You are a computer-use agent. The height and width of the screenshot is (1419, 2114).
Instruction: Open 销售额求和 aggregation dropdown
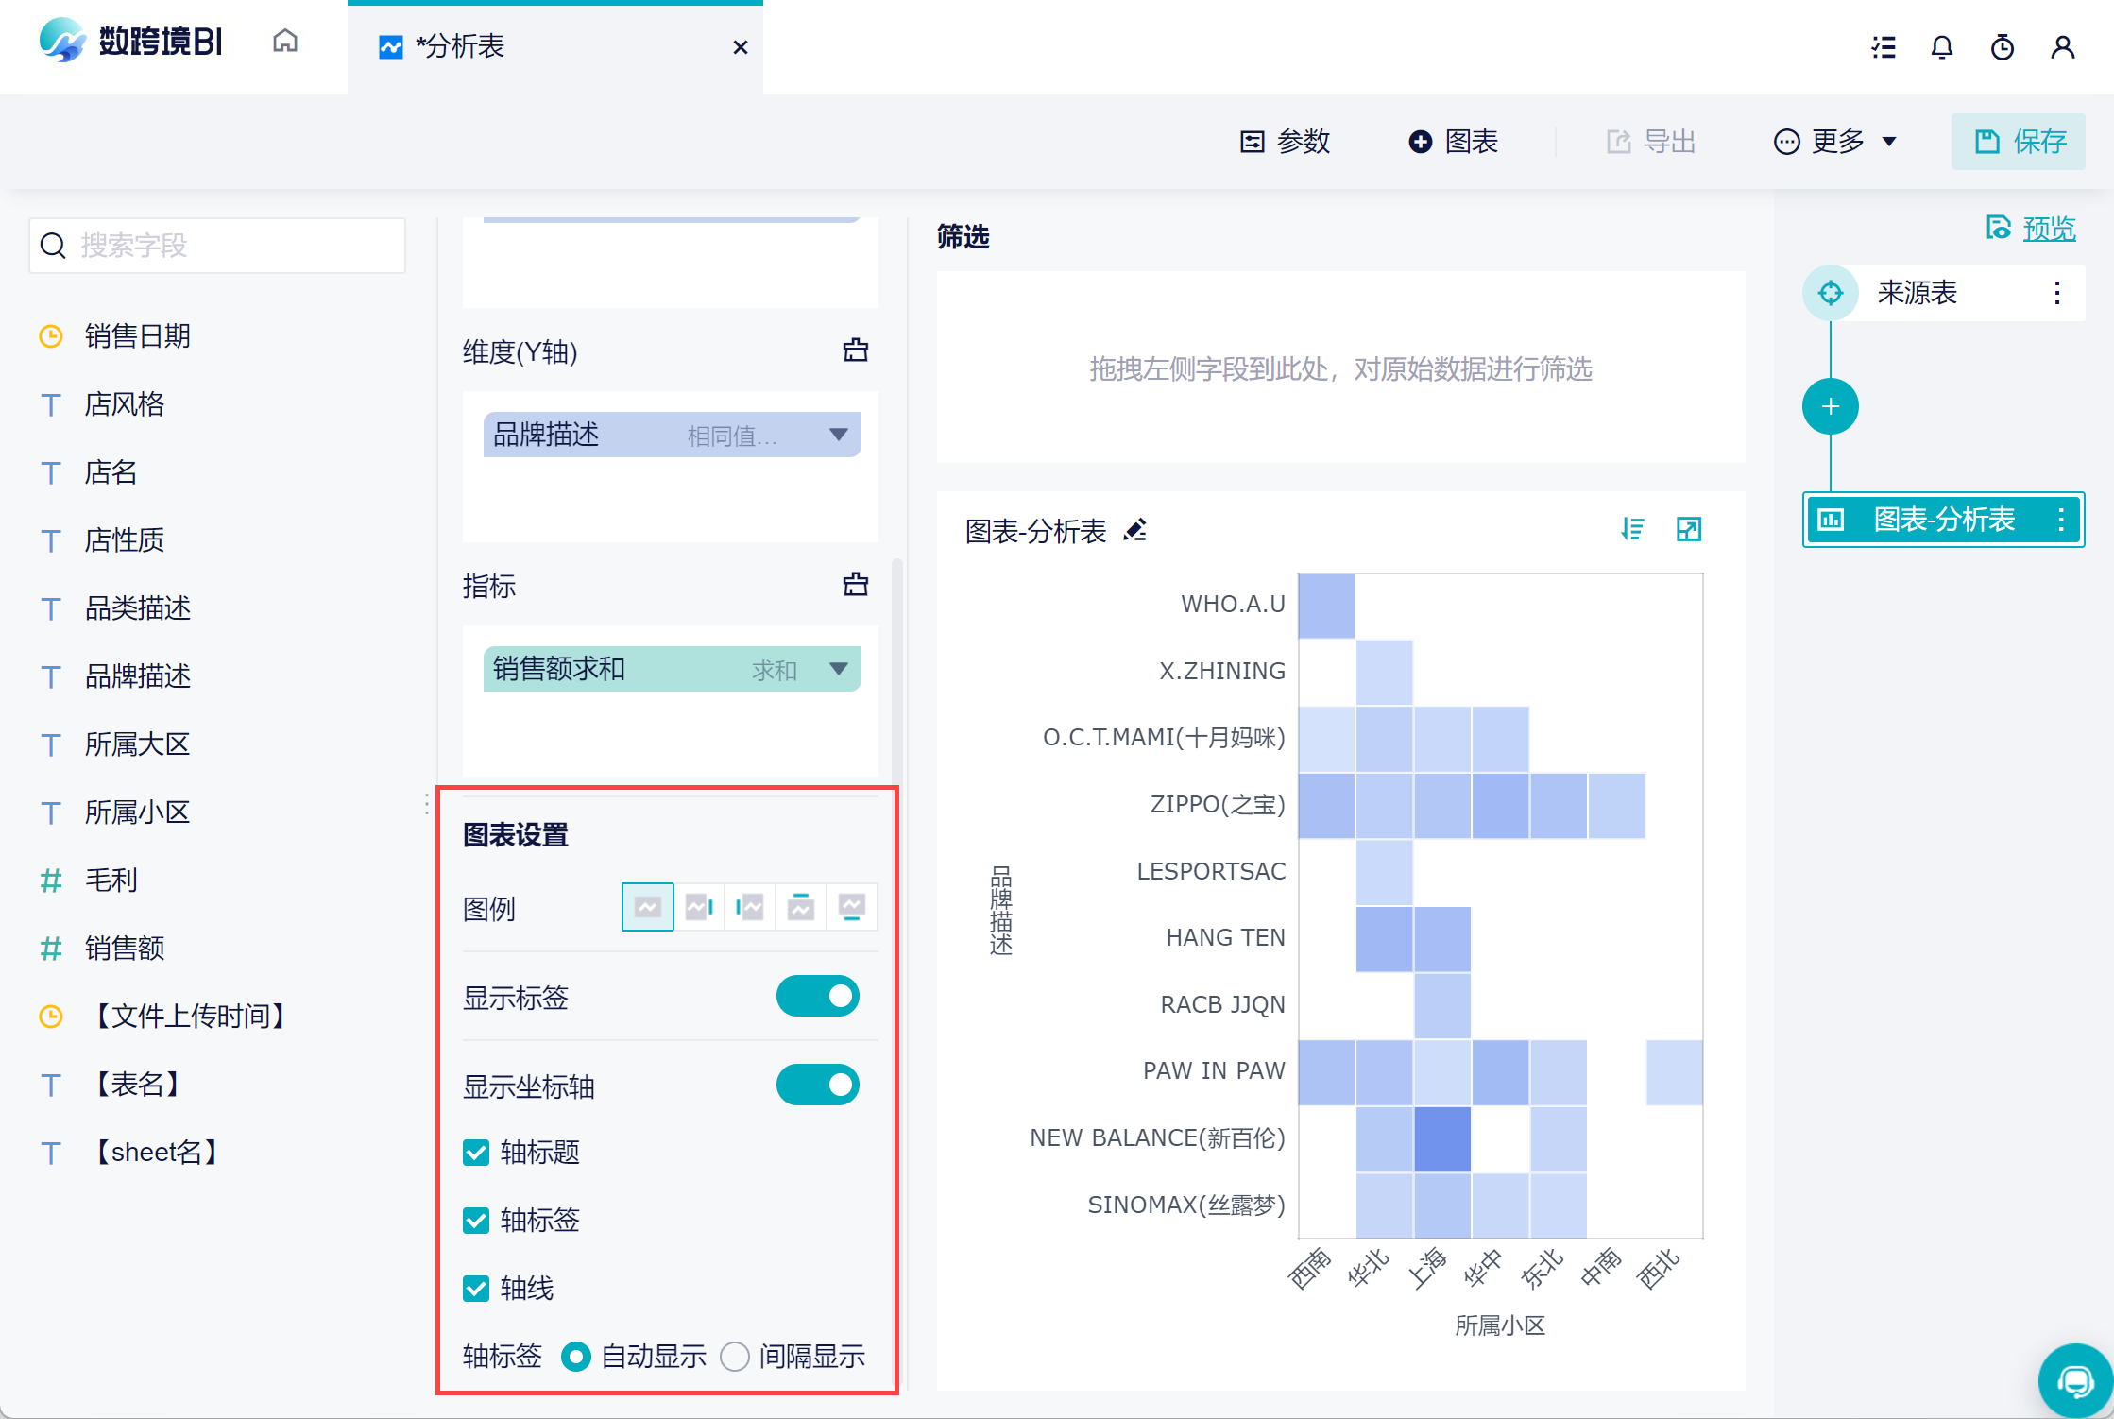pos(838,669)
